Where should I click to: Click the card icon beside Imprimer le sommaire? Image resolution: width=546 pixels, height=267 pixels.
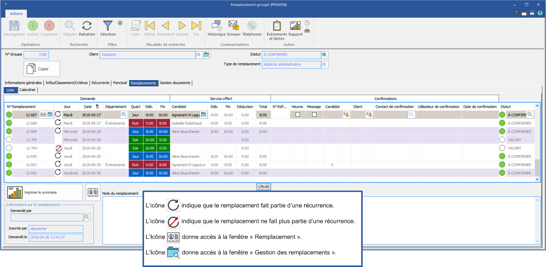point(93,192)
